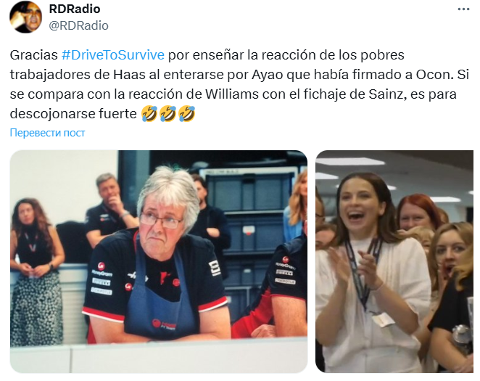Click the ID badge on the lanyard
Viewport: 480px width, 381px height.
382,319
